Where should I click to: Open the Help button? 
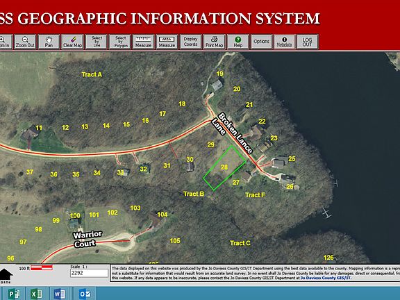click(x=238, y=42)
